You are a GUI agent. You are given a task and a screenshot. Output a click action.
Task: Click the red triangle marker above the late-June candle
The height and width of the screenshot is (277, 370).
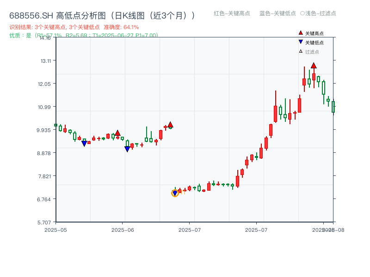(x=170, y=124)
